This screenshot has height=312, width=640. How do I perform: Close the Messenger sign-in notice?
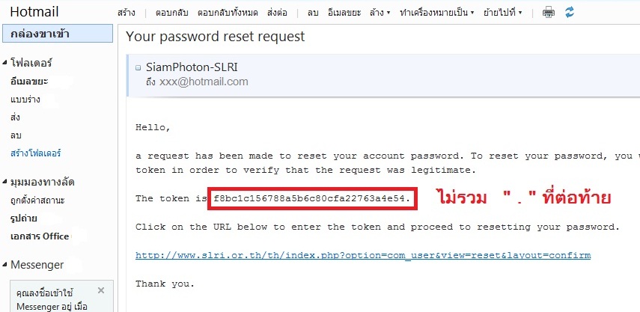[101, 290]
